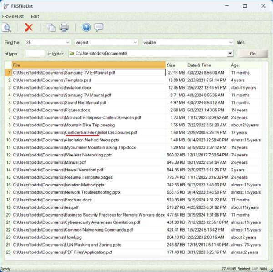Open the 'largest' criteria dropdown

point(135,42)
